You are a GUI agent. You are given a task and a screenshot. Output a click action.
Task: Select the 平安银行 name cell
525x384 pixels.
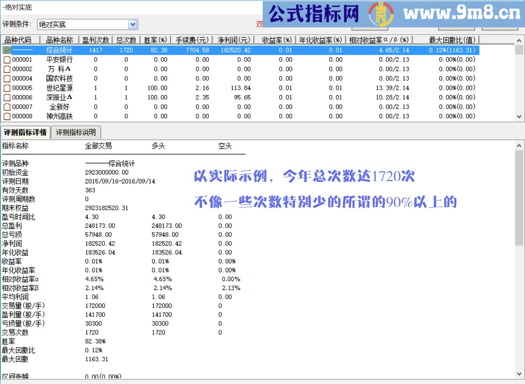[59, 60]
